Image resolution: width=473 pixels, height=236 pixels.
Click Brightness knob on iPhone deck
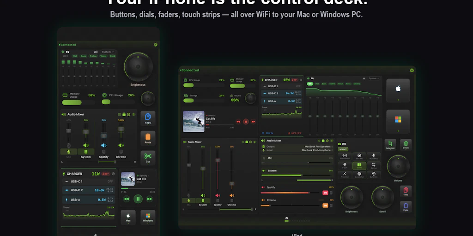[138, 67]
